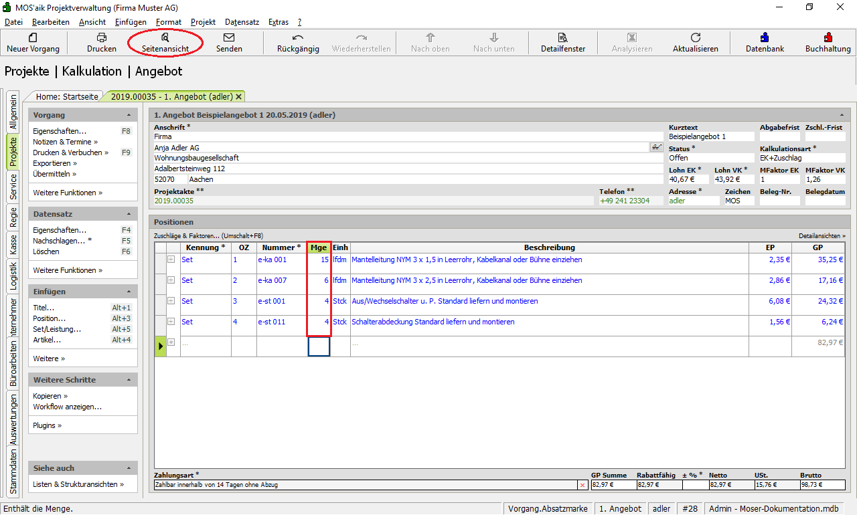Click the Neuer Vorgang toolbar icon
857x515 pixels.
[33, 38]
